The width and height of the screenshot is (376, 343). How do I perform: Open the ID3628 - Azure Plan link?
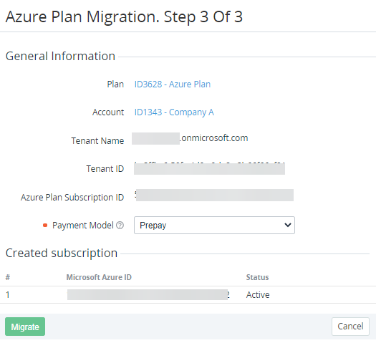tap(173, 84)
